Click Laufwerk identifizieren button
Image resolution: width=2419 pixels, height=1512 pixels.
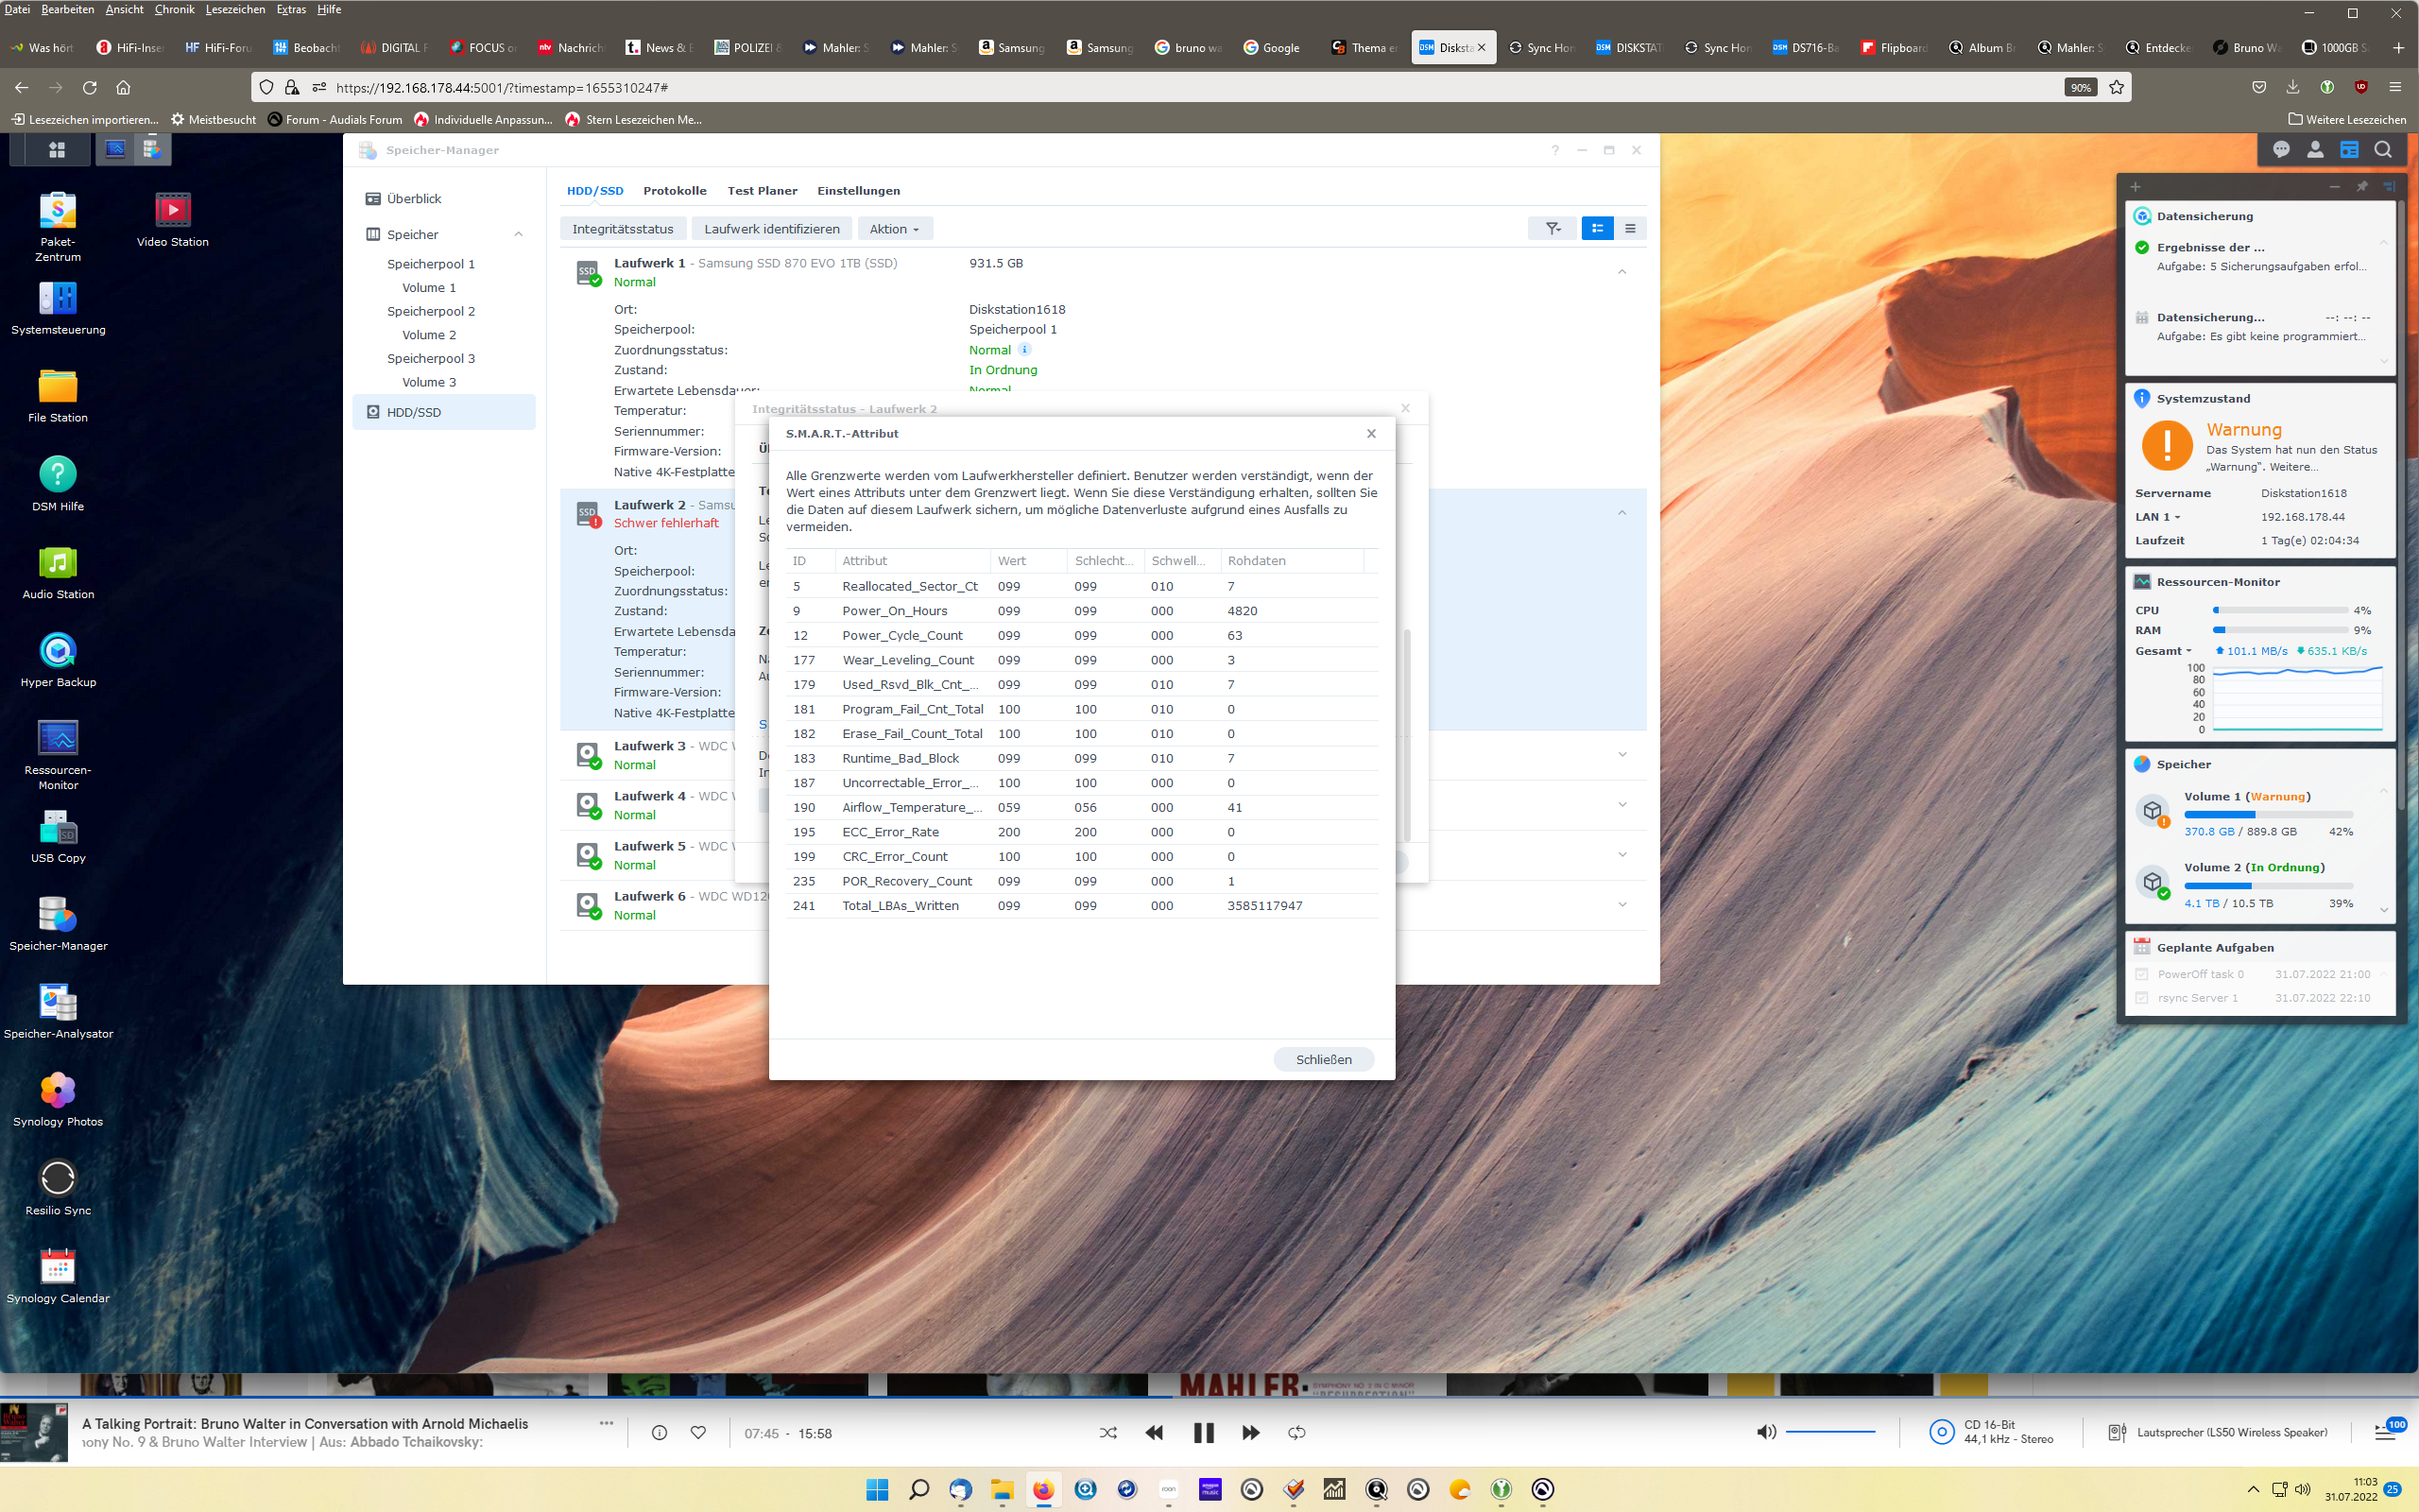pos(772,229)
